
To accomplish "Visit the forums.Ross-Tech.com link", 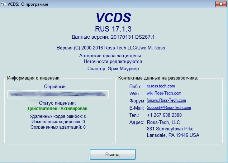I will click(x=166, y=100).
